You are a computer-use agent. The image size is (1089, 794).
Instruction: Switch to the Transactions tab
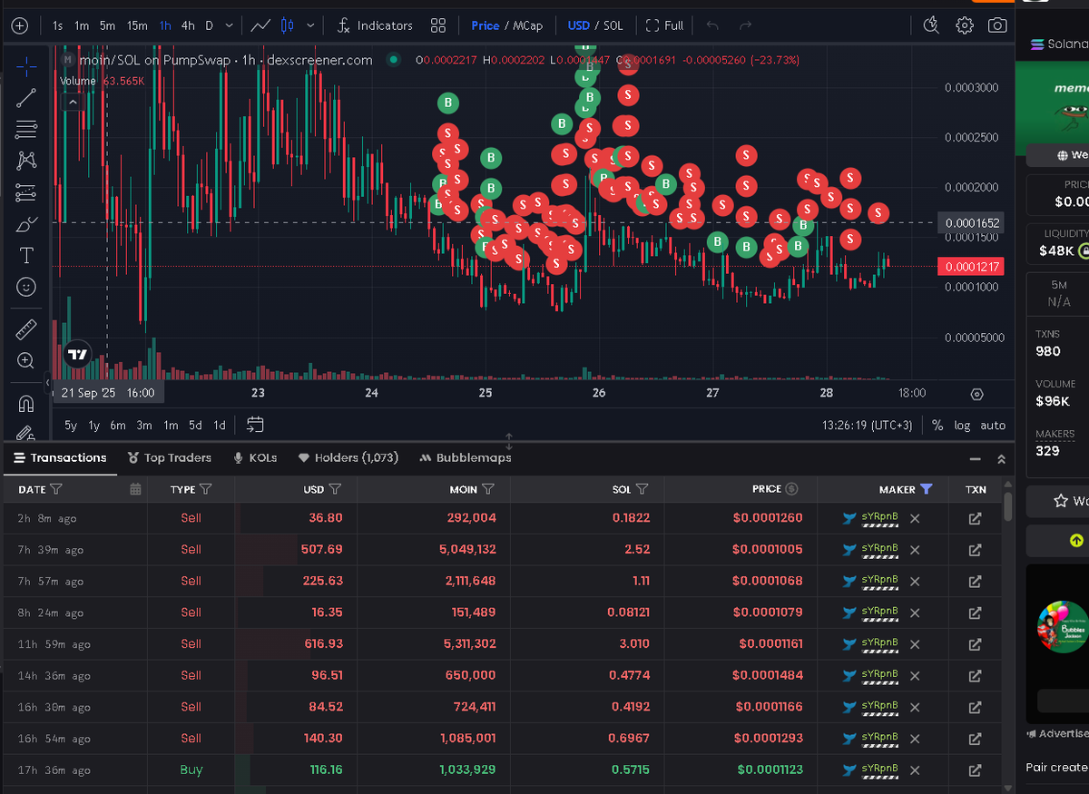coord(60,458)
